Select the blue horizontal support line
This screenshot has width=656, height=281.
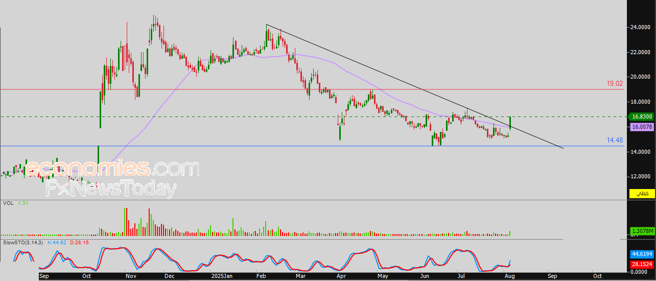pos(312,146)
